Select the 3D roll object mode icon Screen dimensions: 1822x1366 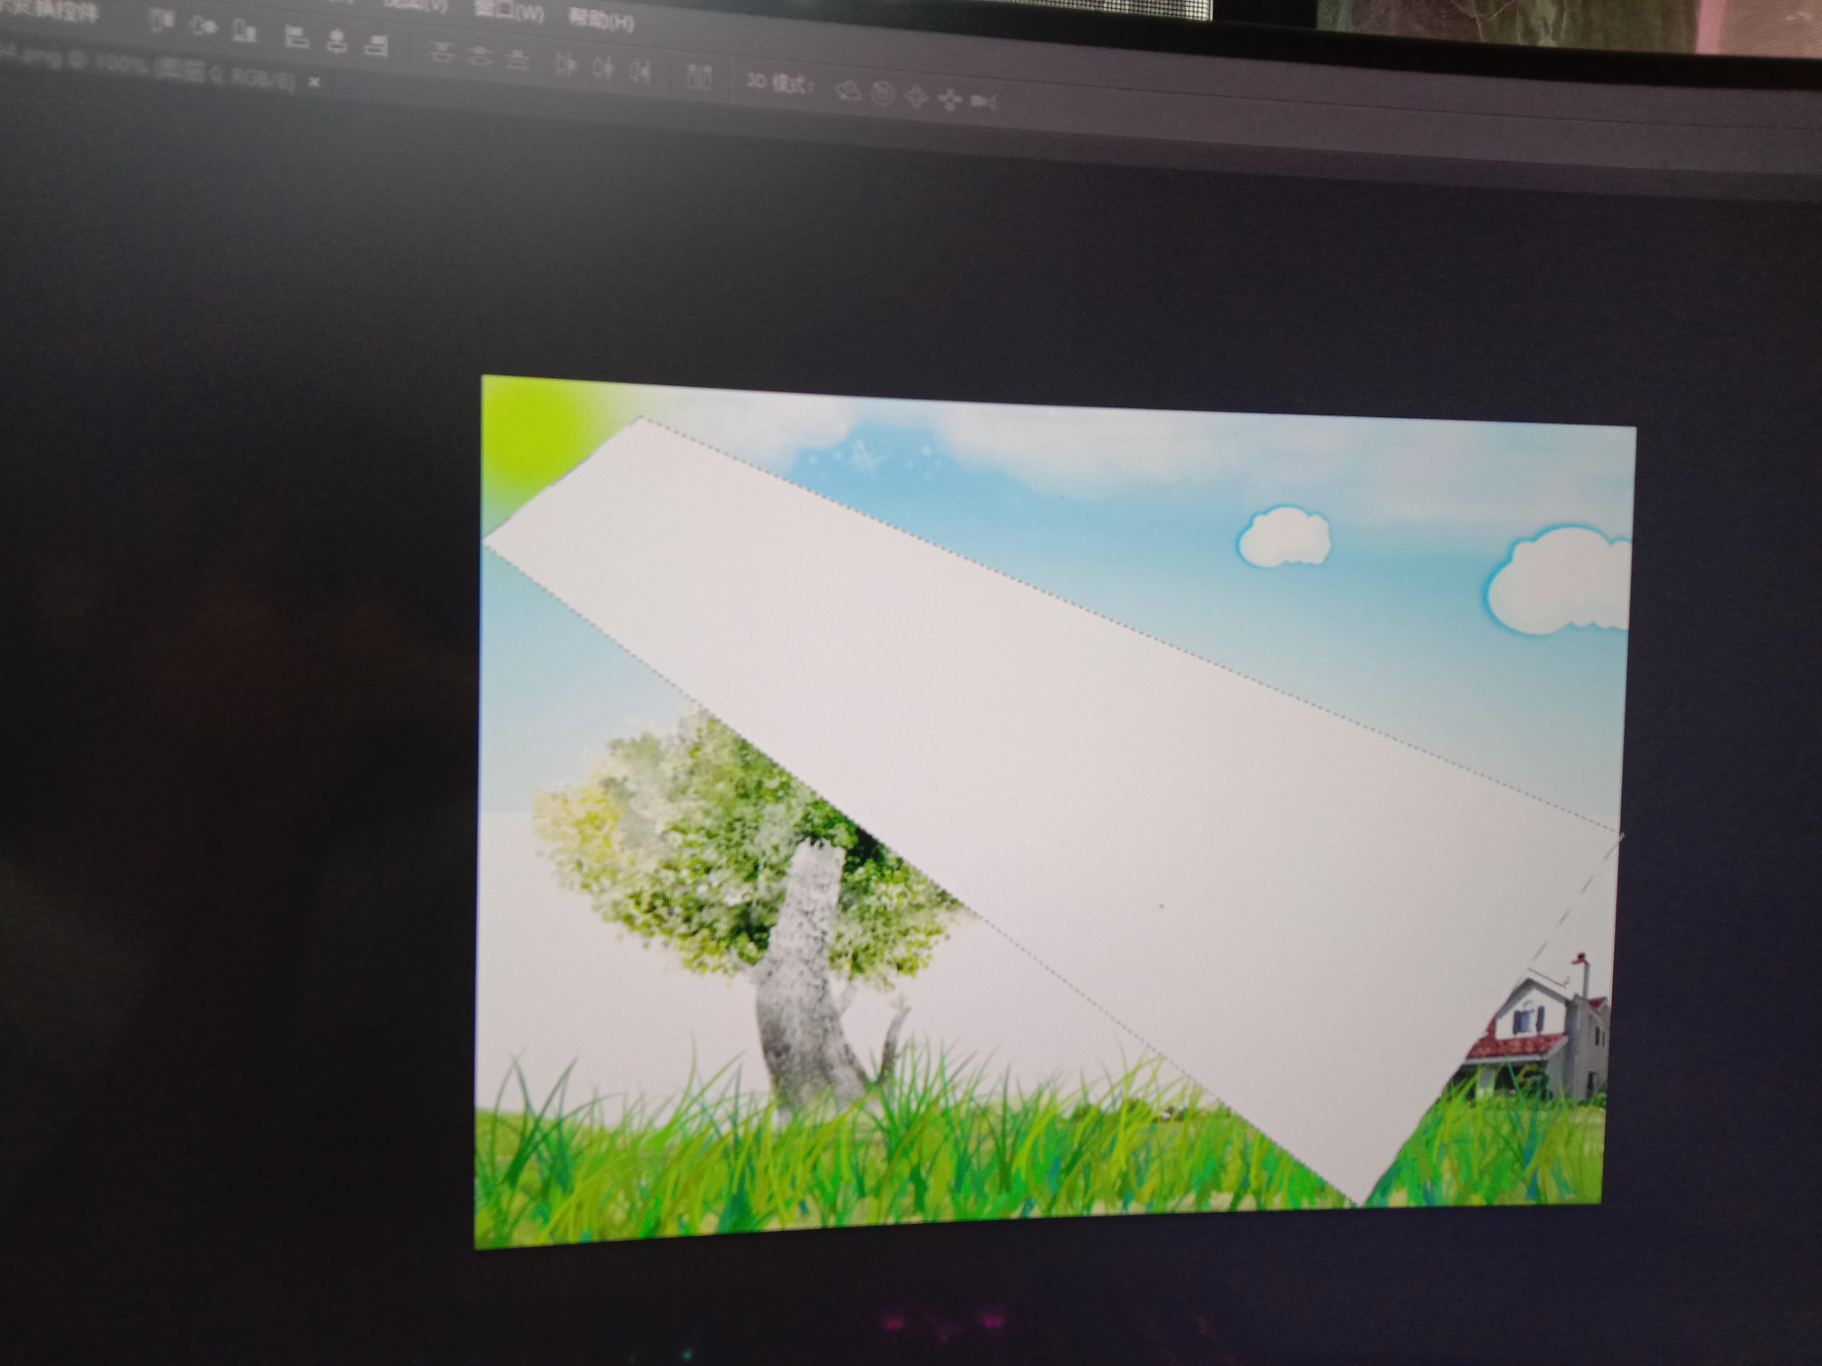click(882, 93)
